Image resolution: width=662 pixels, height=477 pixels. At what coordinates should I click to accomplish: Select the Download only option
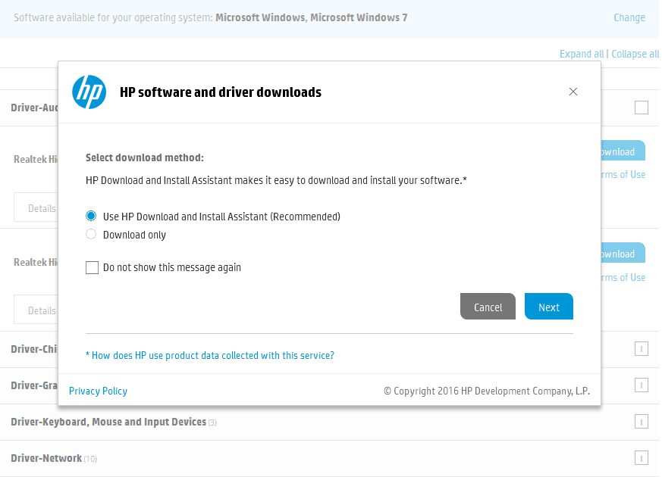(x=91, y=234)
